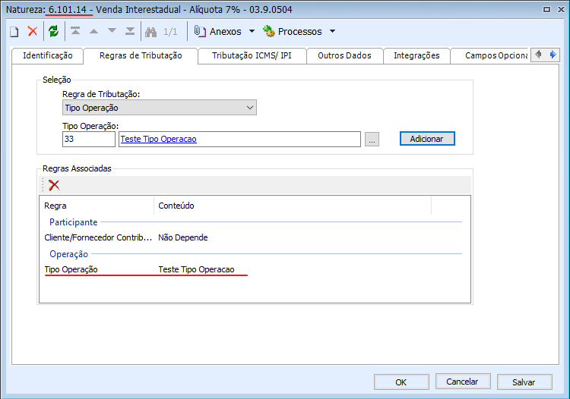Expand the Processos dropdown menu

[332, 32]
